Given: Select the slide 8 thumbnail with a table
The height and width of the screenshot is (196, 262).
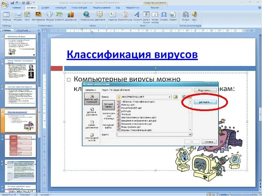Looking at the screenshot, I should point(20,171).
